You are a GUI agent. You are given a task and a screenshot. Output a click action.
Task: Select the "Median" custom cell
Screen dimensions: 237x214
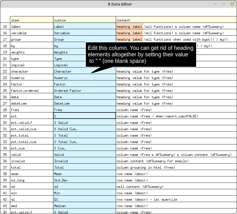pyautogui.click(x=85, y=206)
